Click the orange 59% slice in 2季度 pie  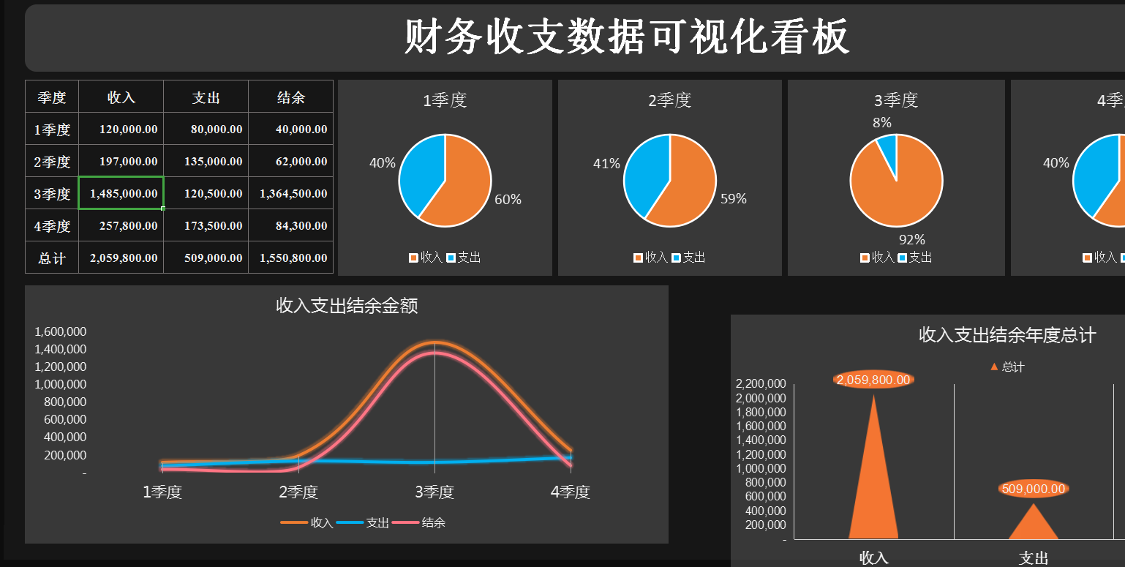(692, 187)
